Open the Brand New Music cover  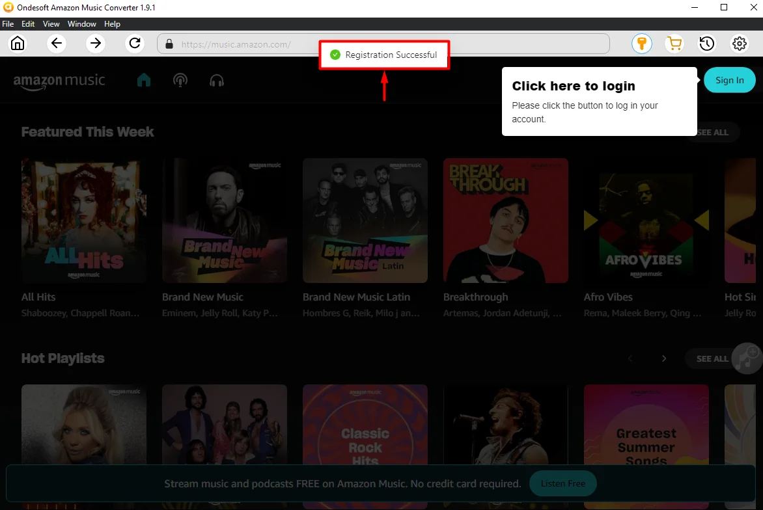(225, 221)
